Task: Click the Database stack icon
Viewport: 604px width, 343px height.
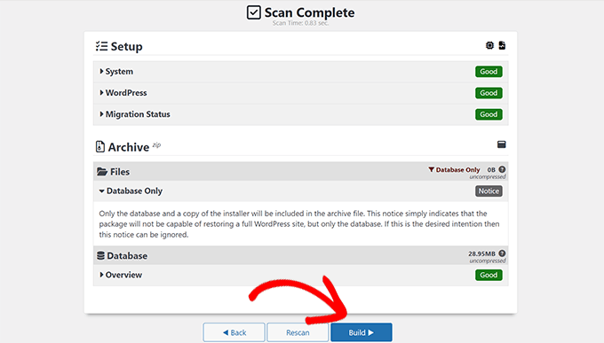Action: pyautogui.click(x=101, y=256)
